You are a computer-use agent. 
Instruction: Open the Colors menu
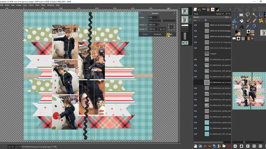pos(31,5)
